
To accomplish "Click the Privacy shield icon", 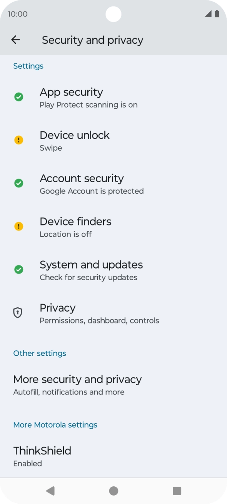I will coord(17,313).
